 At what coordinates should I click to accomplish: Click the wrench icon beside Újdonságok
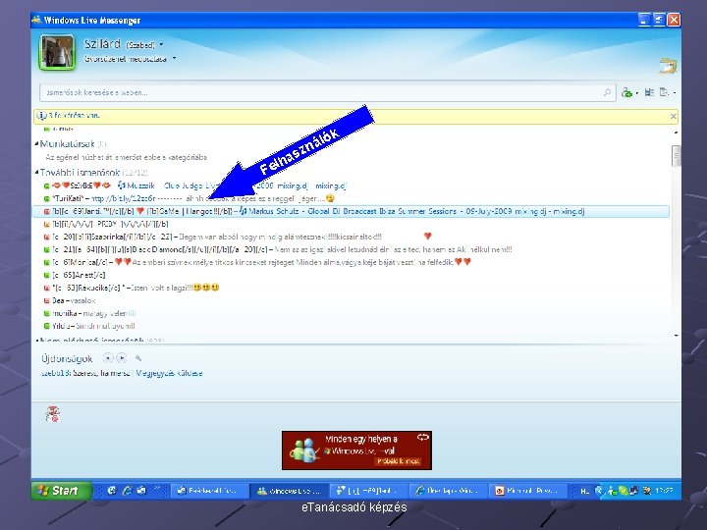pyautogui.click(x=138, y=358)
